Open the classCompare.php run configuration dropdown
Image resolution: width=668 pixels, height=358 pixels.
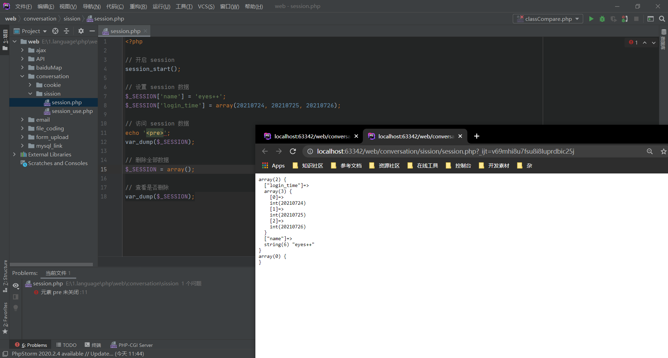pos(577,19)
